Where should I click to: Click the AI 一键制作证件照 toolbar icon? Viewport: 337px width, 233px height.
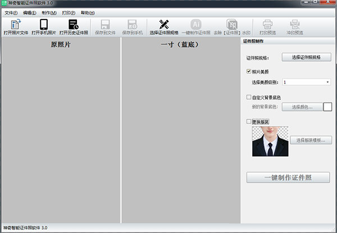pyautogui.click(x=196, y=24)
